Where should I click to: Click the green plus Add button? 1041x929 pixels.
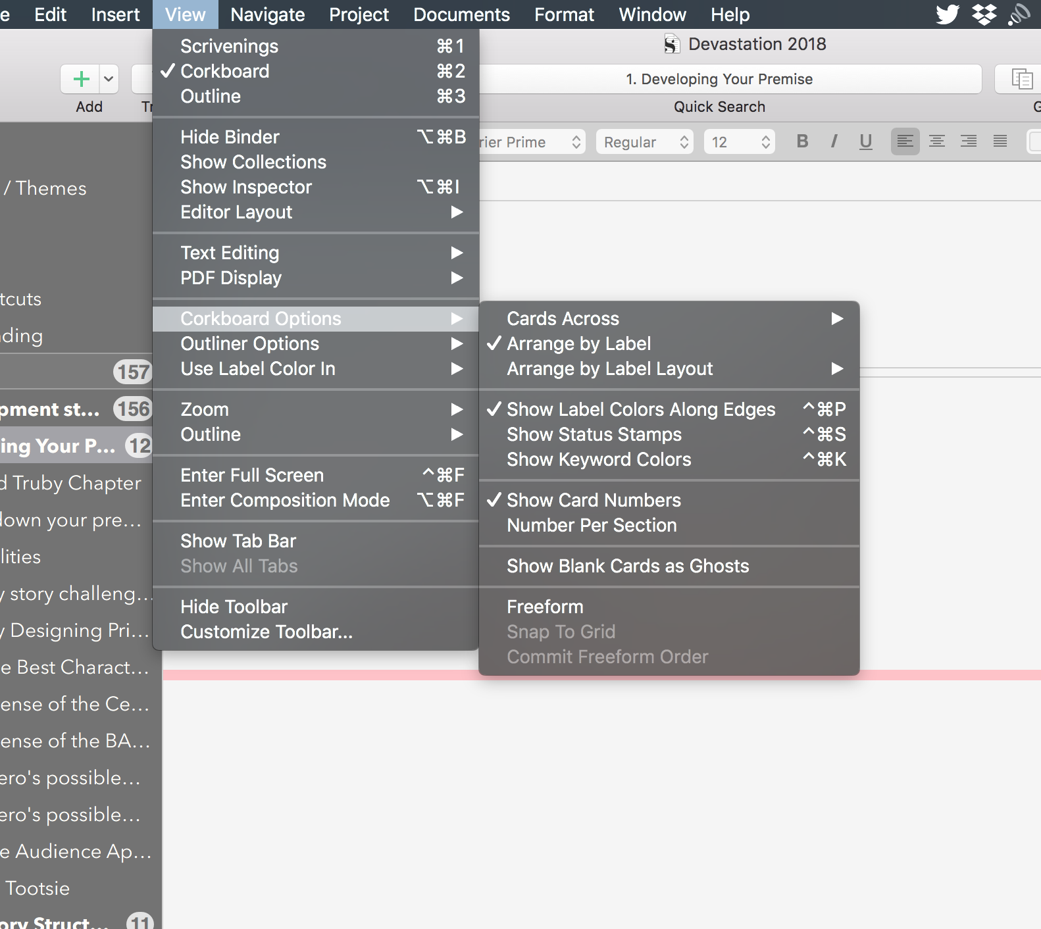point(80,80)
